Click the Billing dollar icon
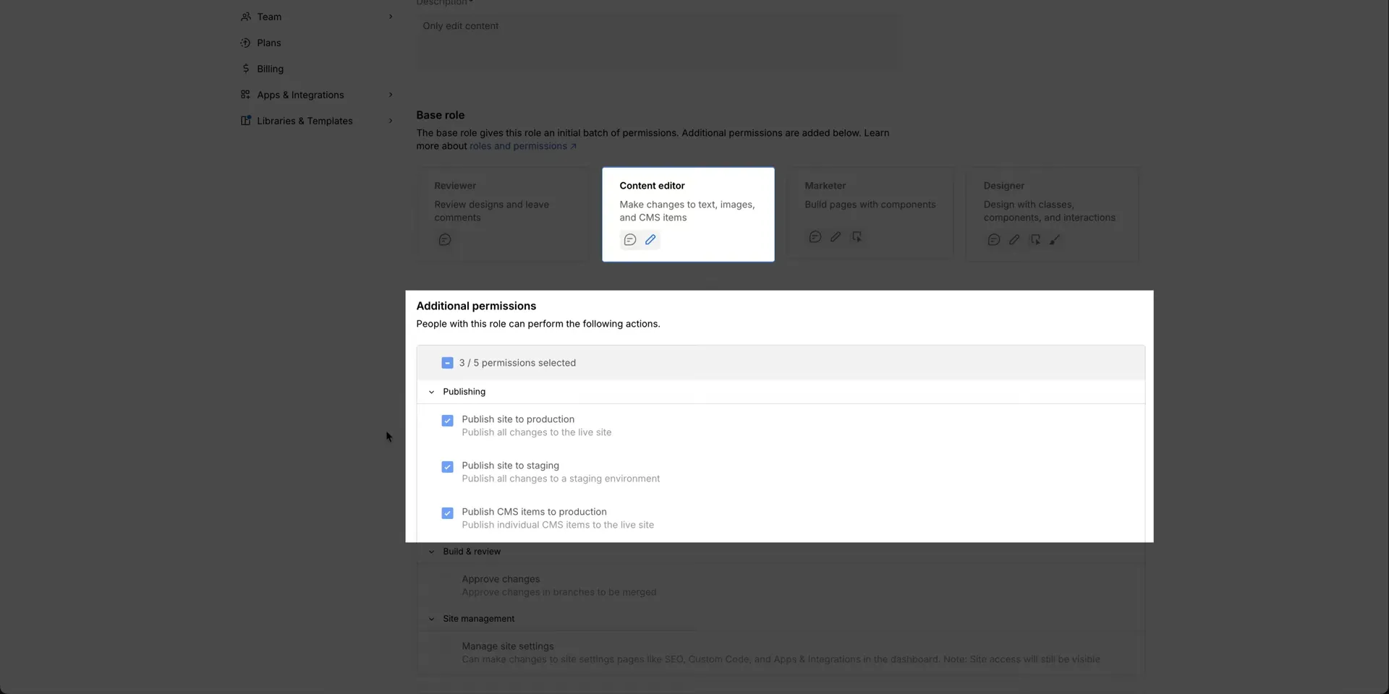 click(x=246, y=69)
